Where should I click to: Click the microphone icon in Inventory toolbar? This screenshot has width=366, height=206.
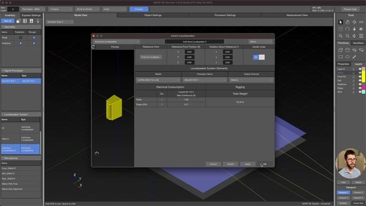[38, 21]
